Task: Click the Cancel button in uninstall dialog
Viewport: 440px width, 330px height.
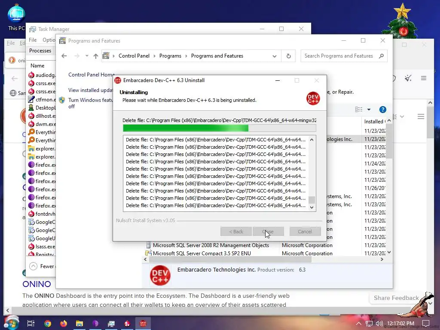Action: pos(305,232)
